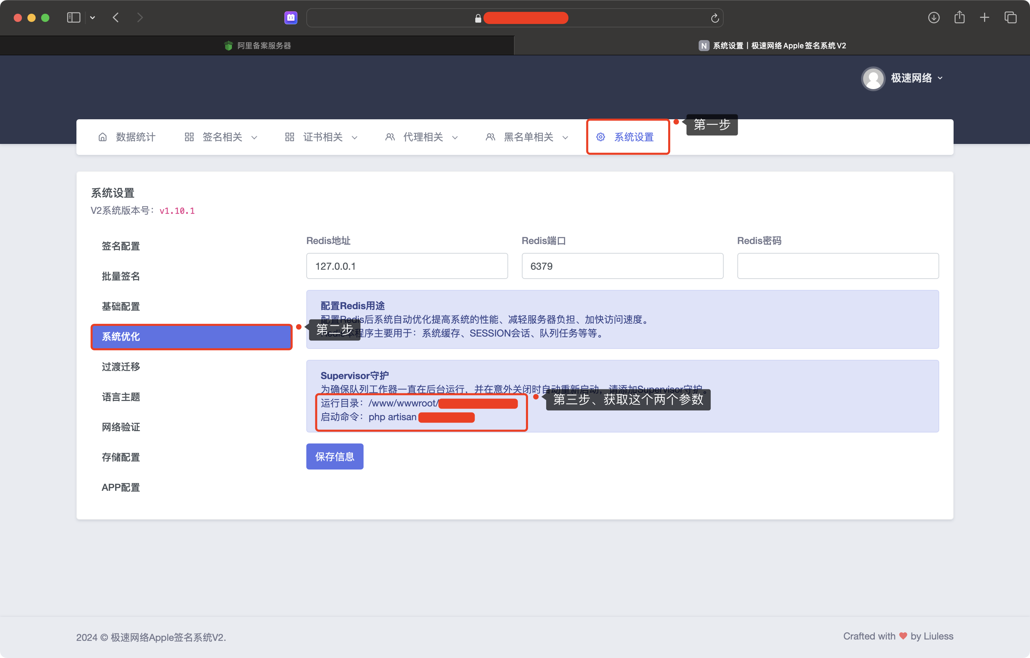Expand the 黑名单相关 menu

coord(527,137)
